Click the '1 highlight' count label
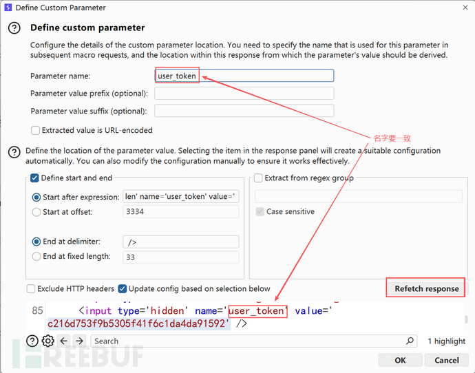This screenshot has width=475, height=373. [x=447, y=341]
